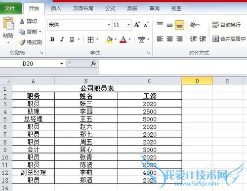Select cell containing 蒋心

[86, 150]
